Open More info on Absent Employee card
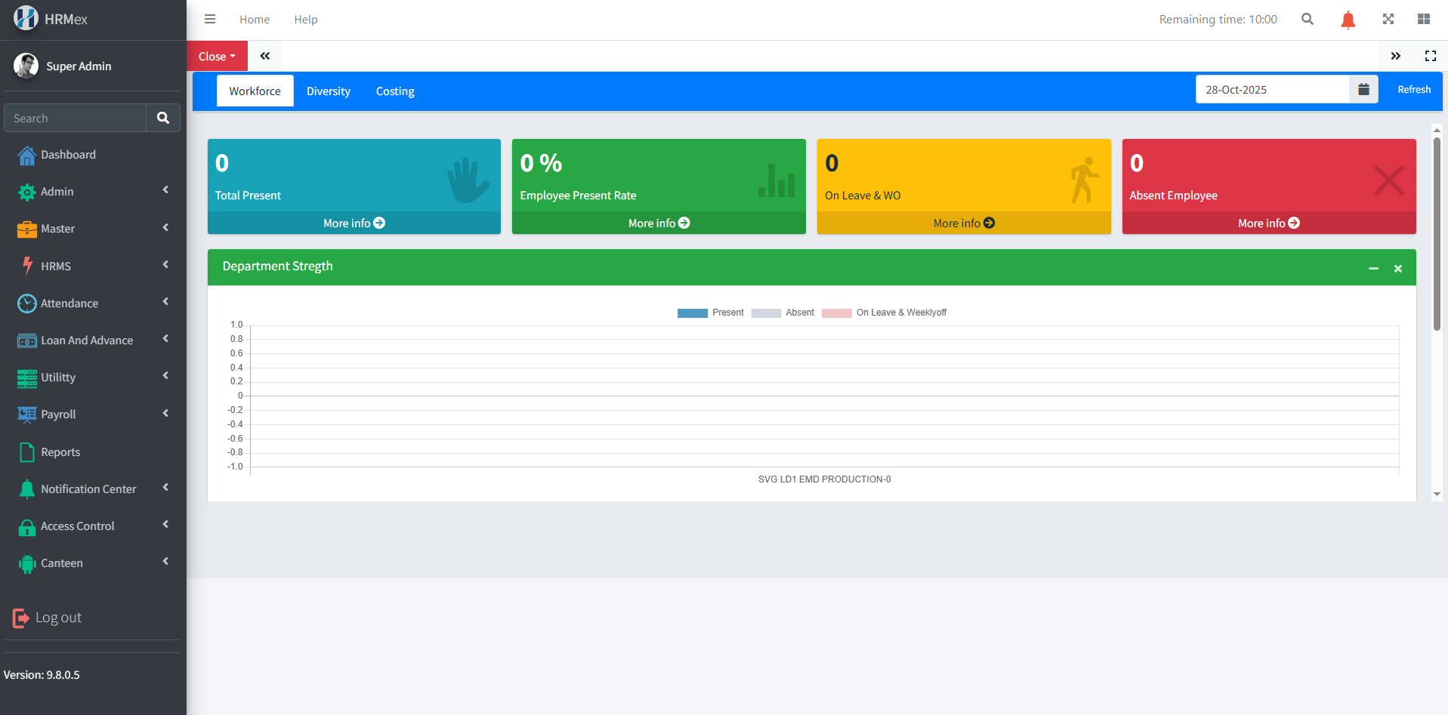 click(x=1268, y=223)
